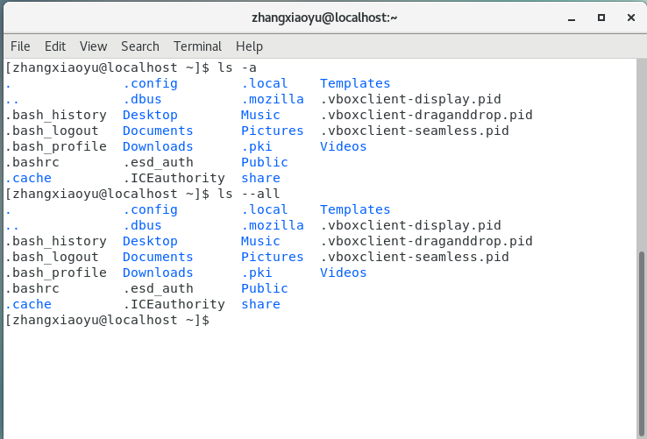Maximize the terminal window
The image size is (647, 439).
point(601,17)
